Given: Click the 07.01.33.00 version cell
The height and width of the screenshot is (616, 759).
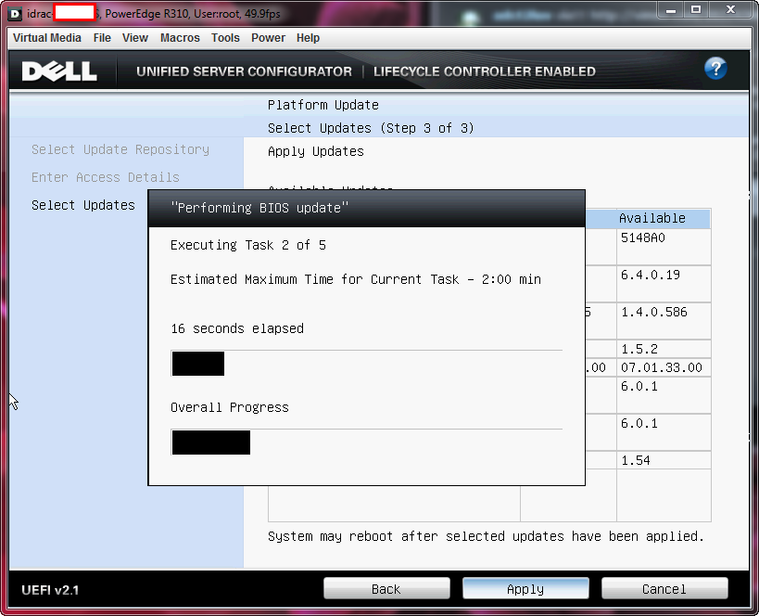Looking at the screenshot, I should point(664,367).
